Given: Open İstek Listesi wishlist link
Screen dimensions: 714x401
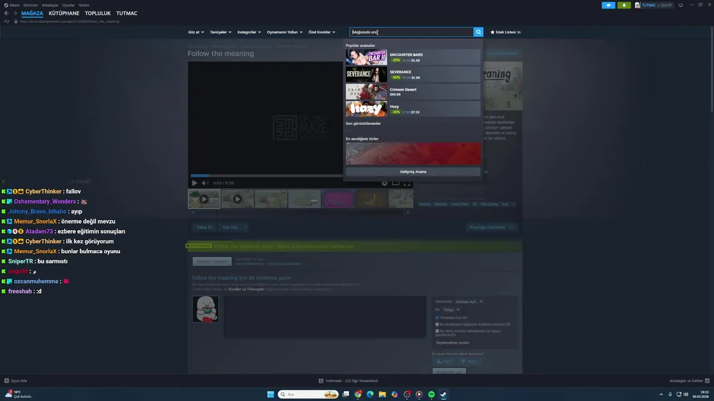Looking at the screenshot, I should point(505,32).
